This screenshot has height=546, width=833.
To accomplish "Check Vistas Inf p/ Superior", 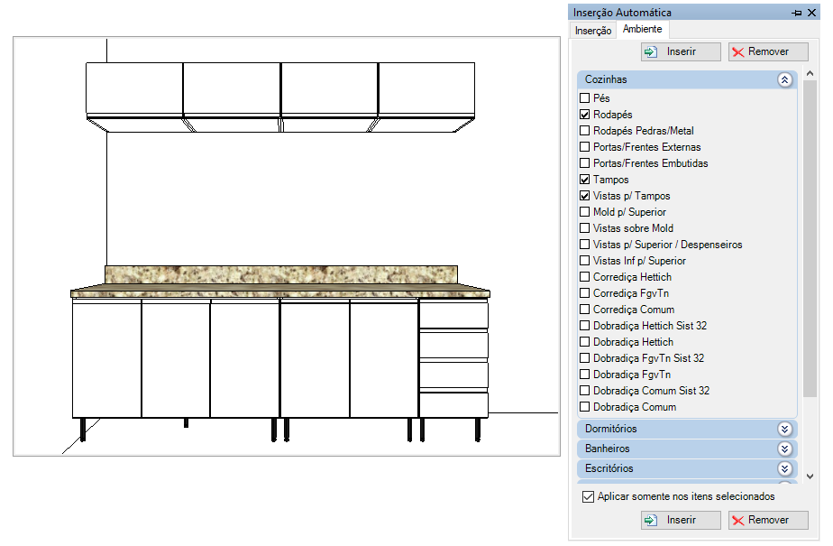I will coord(585,261).
